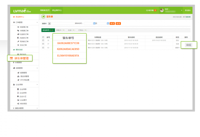Screen dimensions: 200x137
Task: Open 企业认证 bookmark icon item
Action: [22, 96]
